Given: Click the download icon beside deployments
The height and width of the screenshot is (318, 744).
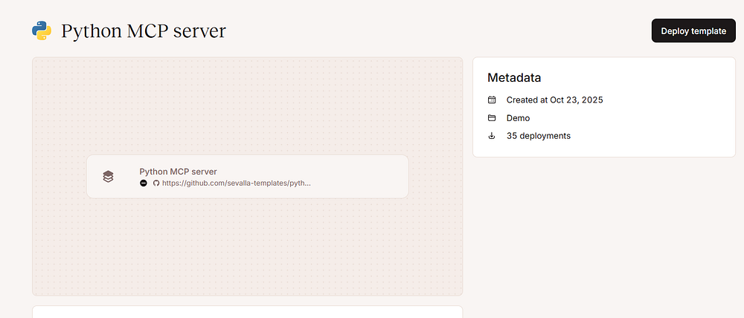Looking at the screenshot, I should (492, 136).
